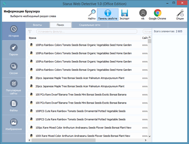Screen dimensions: 189x144
Task: Click Amazon icon of 100X Anthurium row
Action: pos(31,136)
